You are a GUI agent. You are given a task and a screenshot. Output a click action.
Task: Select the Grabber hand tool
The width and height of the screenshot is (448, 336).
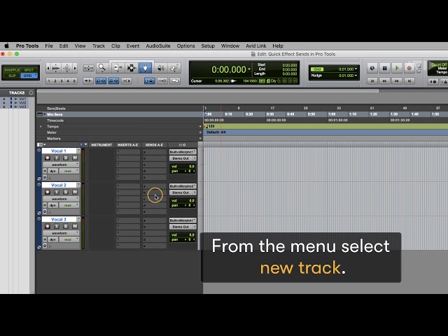coord(145,68)
